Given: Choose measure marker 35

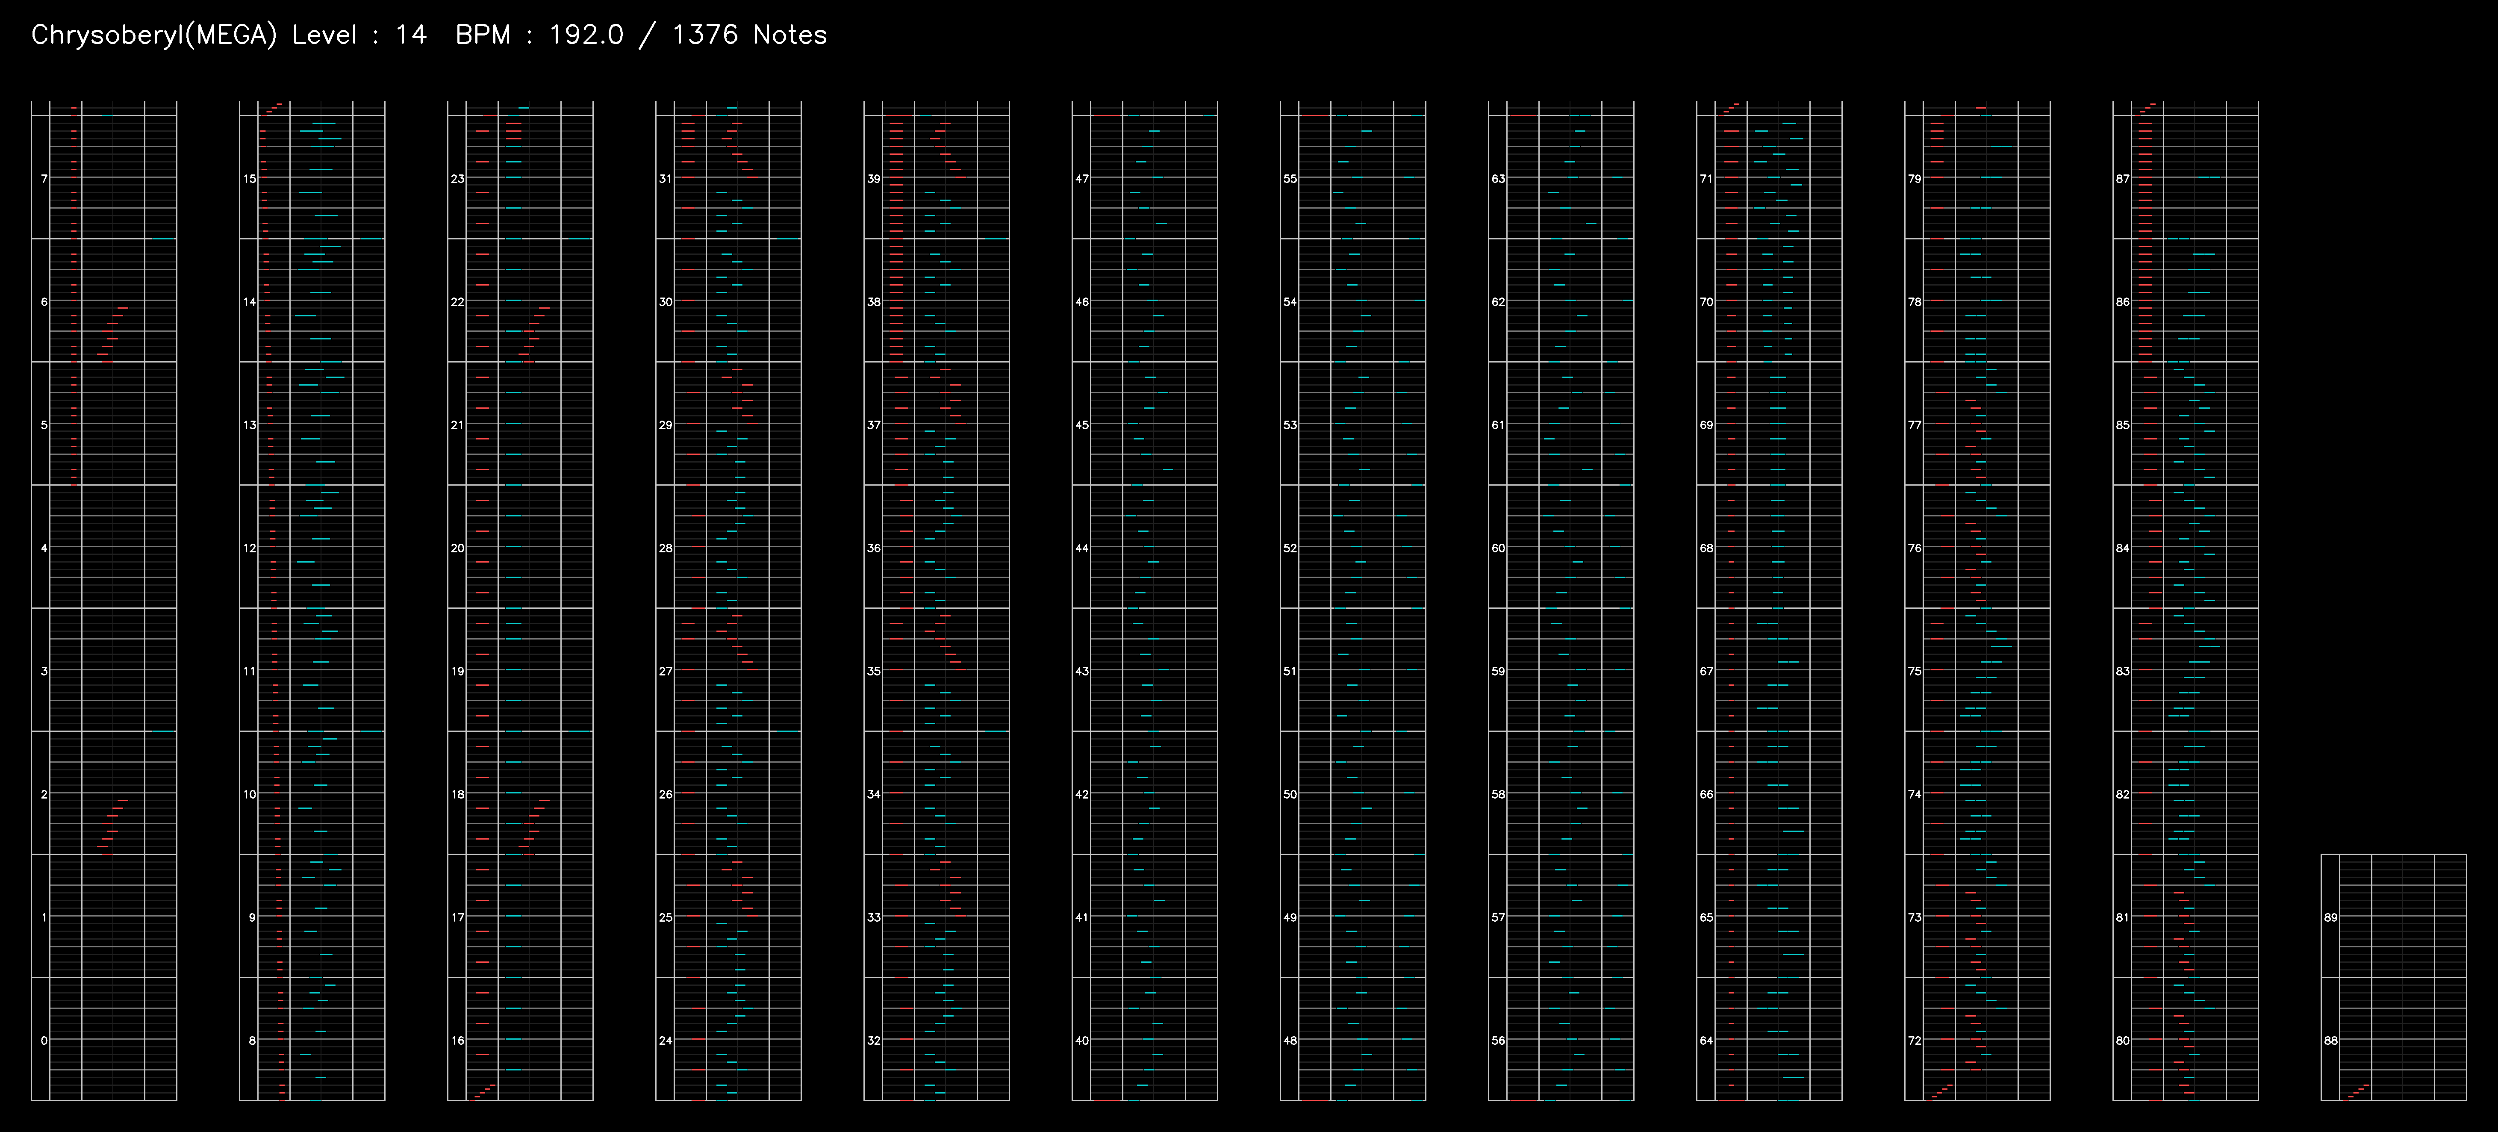Looking at the screenshot, I should (x=874, y=671).
